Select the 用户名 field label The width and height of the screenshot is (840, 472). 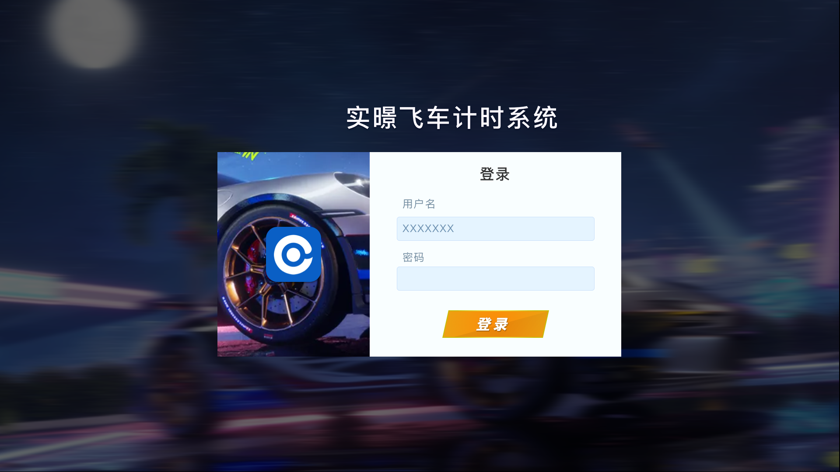(419, 204)
